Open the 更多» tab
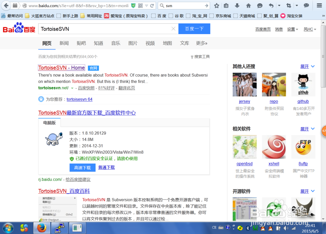The height and width of the screenshot is (234, 326). pos(202,43)
